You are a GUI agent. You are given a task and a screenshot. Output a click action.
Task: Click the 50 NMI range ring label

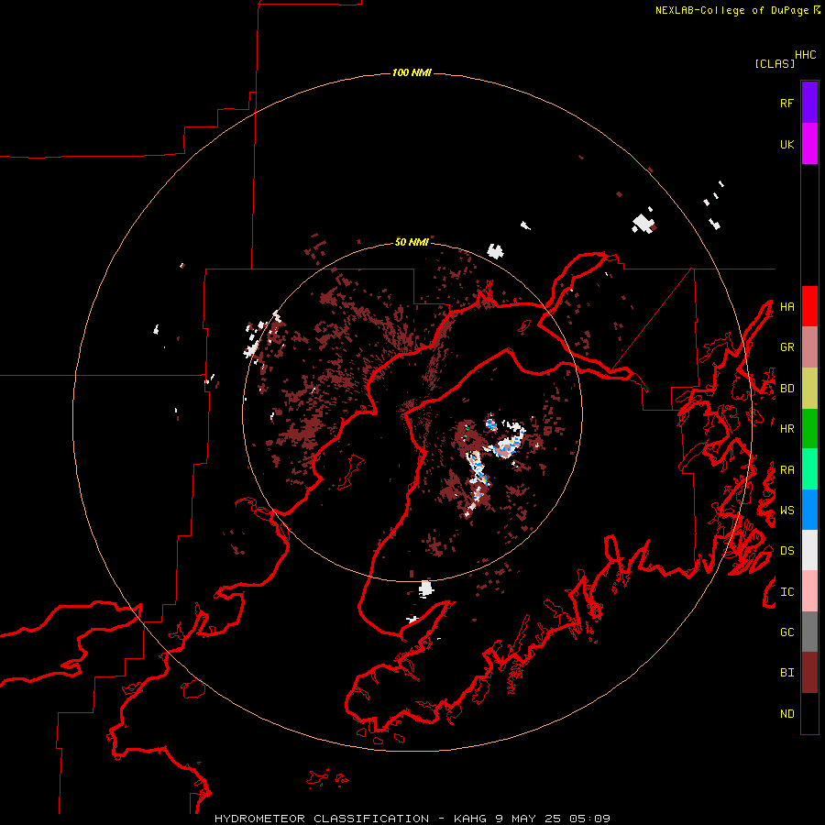click(x=412, y=242)
